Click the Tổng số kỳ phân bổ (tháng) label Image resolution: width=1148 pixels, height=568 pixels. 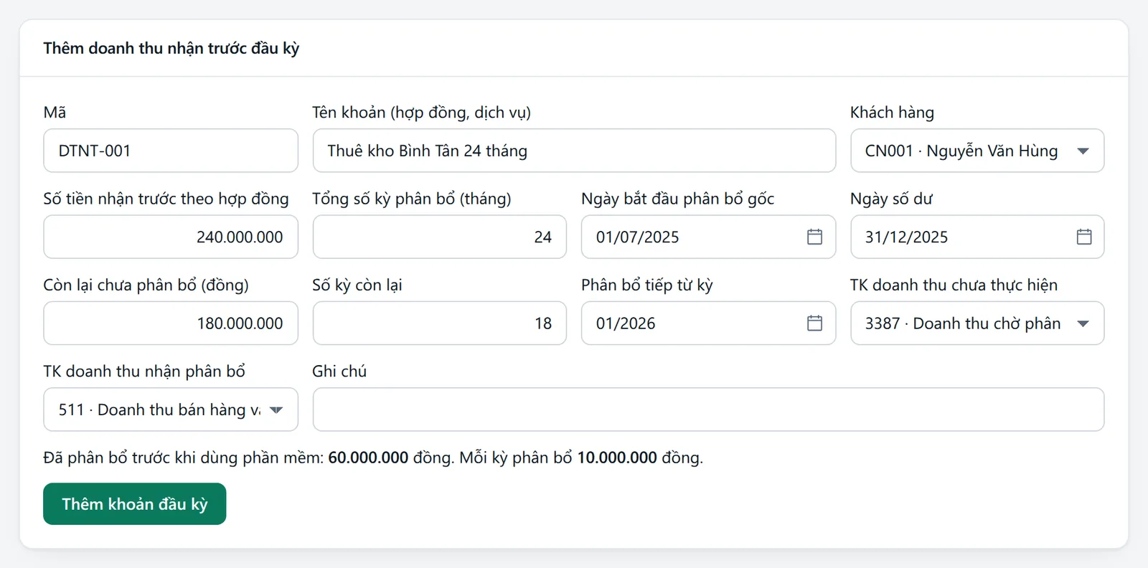point(412,199)
